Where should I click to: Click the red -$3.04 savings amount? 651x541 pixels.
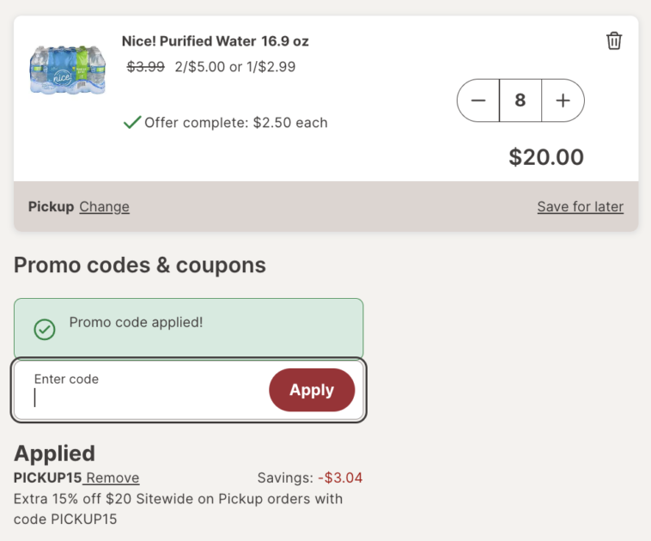(x=340, y=478)
